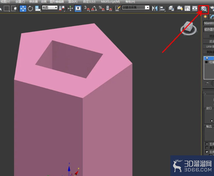Open the 修改器 list dropdown

(x=209, y=29)
